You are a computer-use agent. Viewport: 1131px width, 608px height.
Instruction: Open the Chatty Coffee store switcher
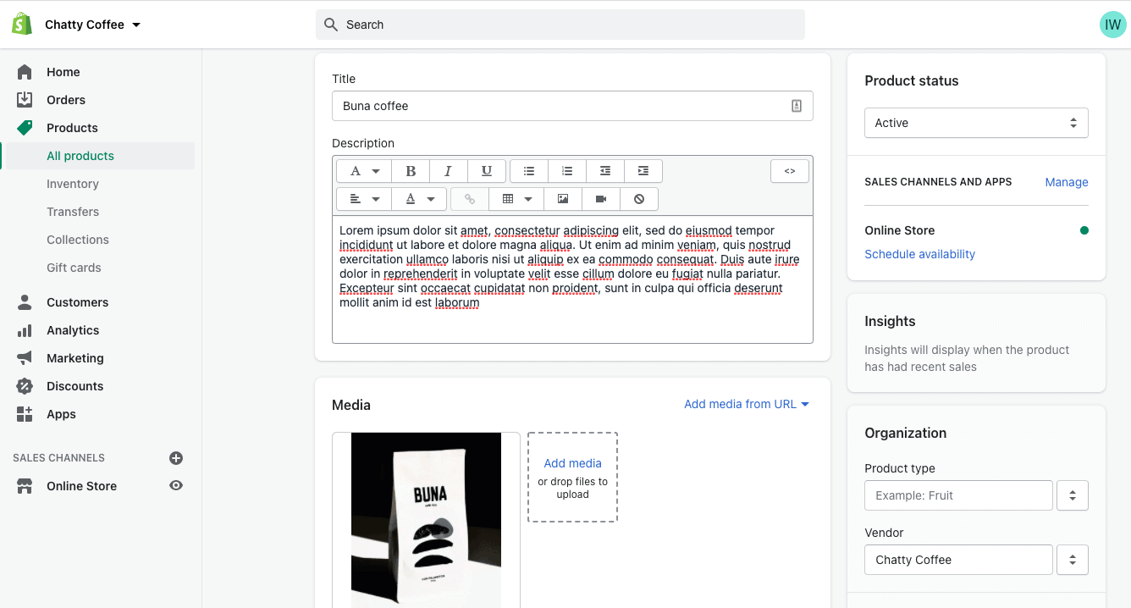(x=93, y=25)
